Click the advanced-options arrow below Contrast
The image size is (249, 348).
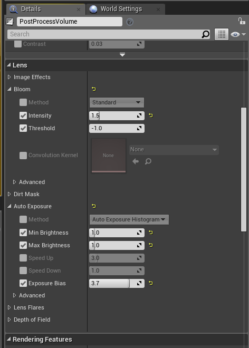click(x=122, y=55)
